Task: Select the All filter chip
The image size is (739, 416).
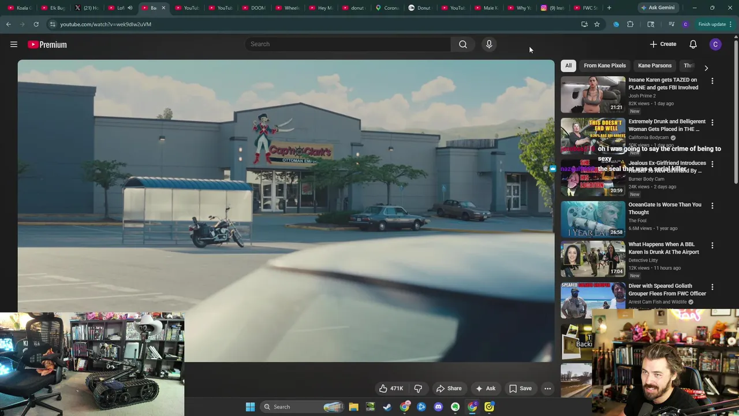Action: (568, 66)
